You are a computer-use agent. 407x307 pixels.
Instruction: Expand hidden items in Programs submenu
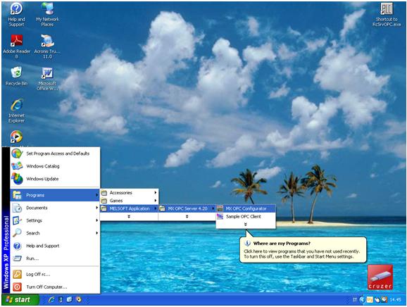tap(129, 216)
